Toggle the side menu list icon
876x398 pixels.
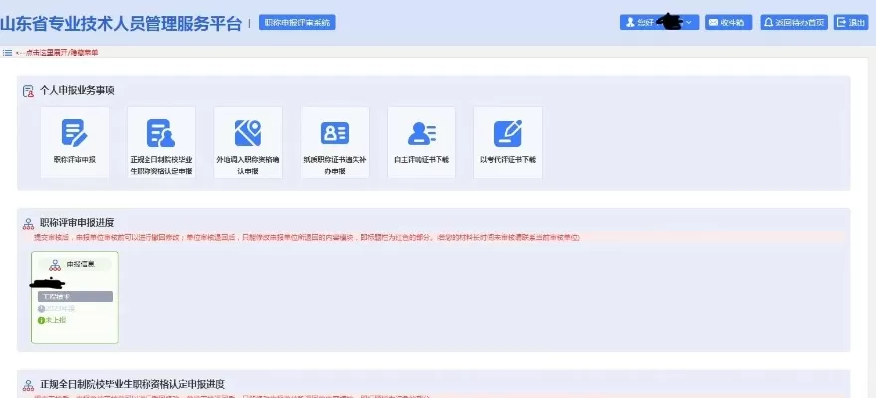pos(8,53)
